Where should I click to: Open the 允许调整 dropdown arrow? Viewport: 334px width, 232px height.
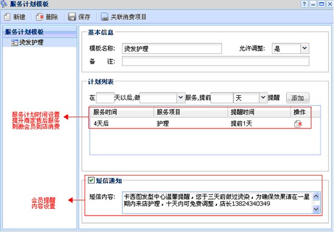[305, 49]
